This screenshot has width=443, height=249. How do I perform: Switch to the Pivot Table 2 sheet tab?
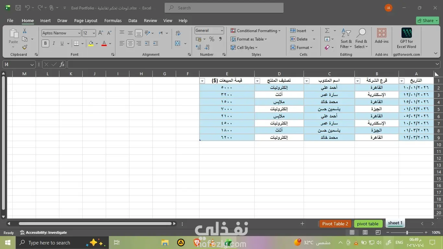[x=335, y=224]
